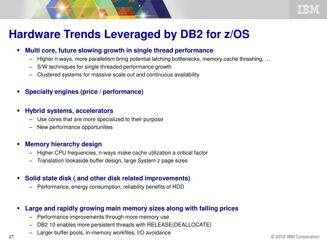Click "Performance improvements through more memory use"
The width and height of the screenshot is (327, 245).
(x=103, y=217)
